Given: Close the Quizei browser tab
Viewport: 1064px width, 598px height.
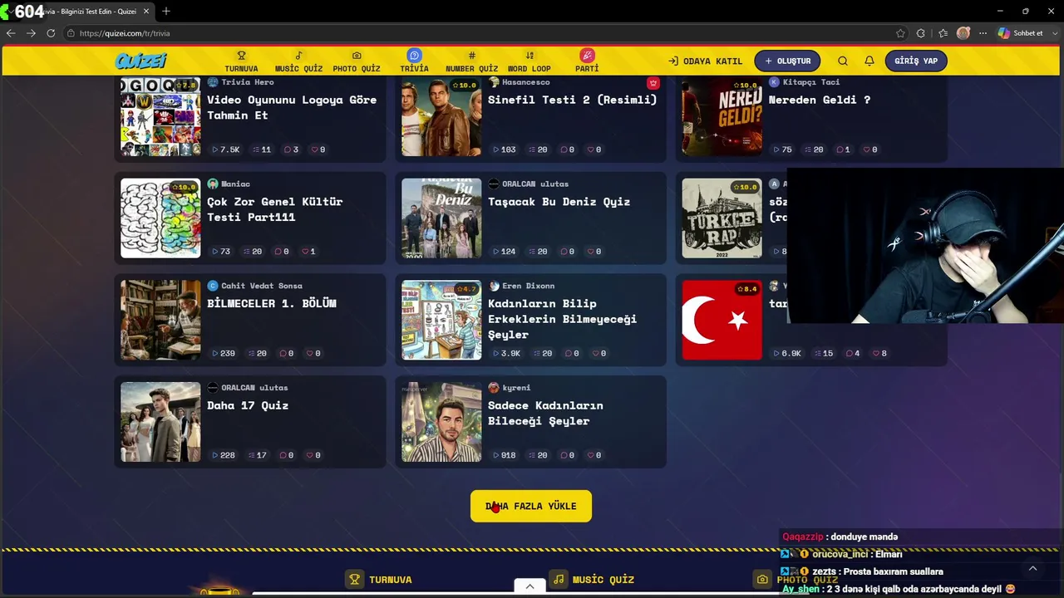Looking at the screenshot, I should click(x=147, y=12).
